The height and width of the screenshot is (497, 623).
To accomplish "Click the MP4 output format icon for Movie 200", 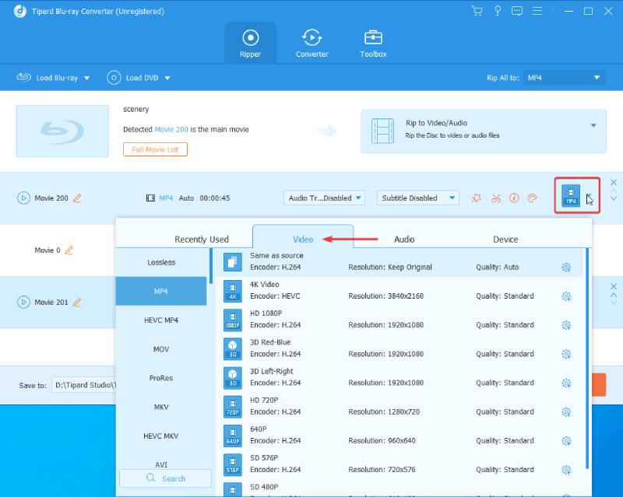I will point(571,196).
